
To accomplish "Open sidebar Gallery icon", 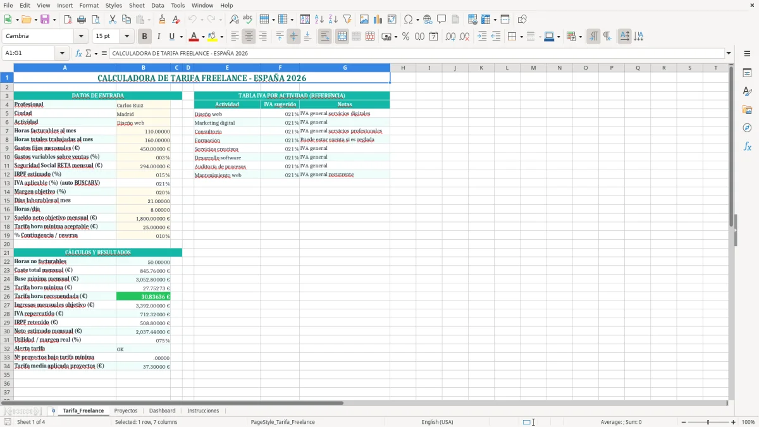I will (747, 109).
